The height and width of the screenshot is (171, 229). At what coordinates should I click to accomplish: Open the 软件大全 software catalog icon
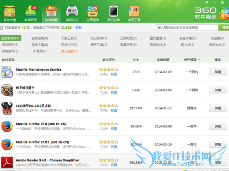click(x=10, y=13)
